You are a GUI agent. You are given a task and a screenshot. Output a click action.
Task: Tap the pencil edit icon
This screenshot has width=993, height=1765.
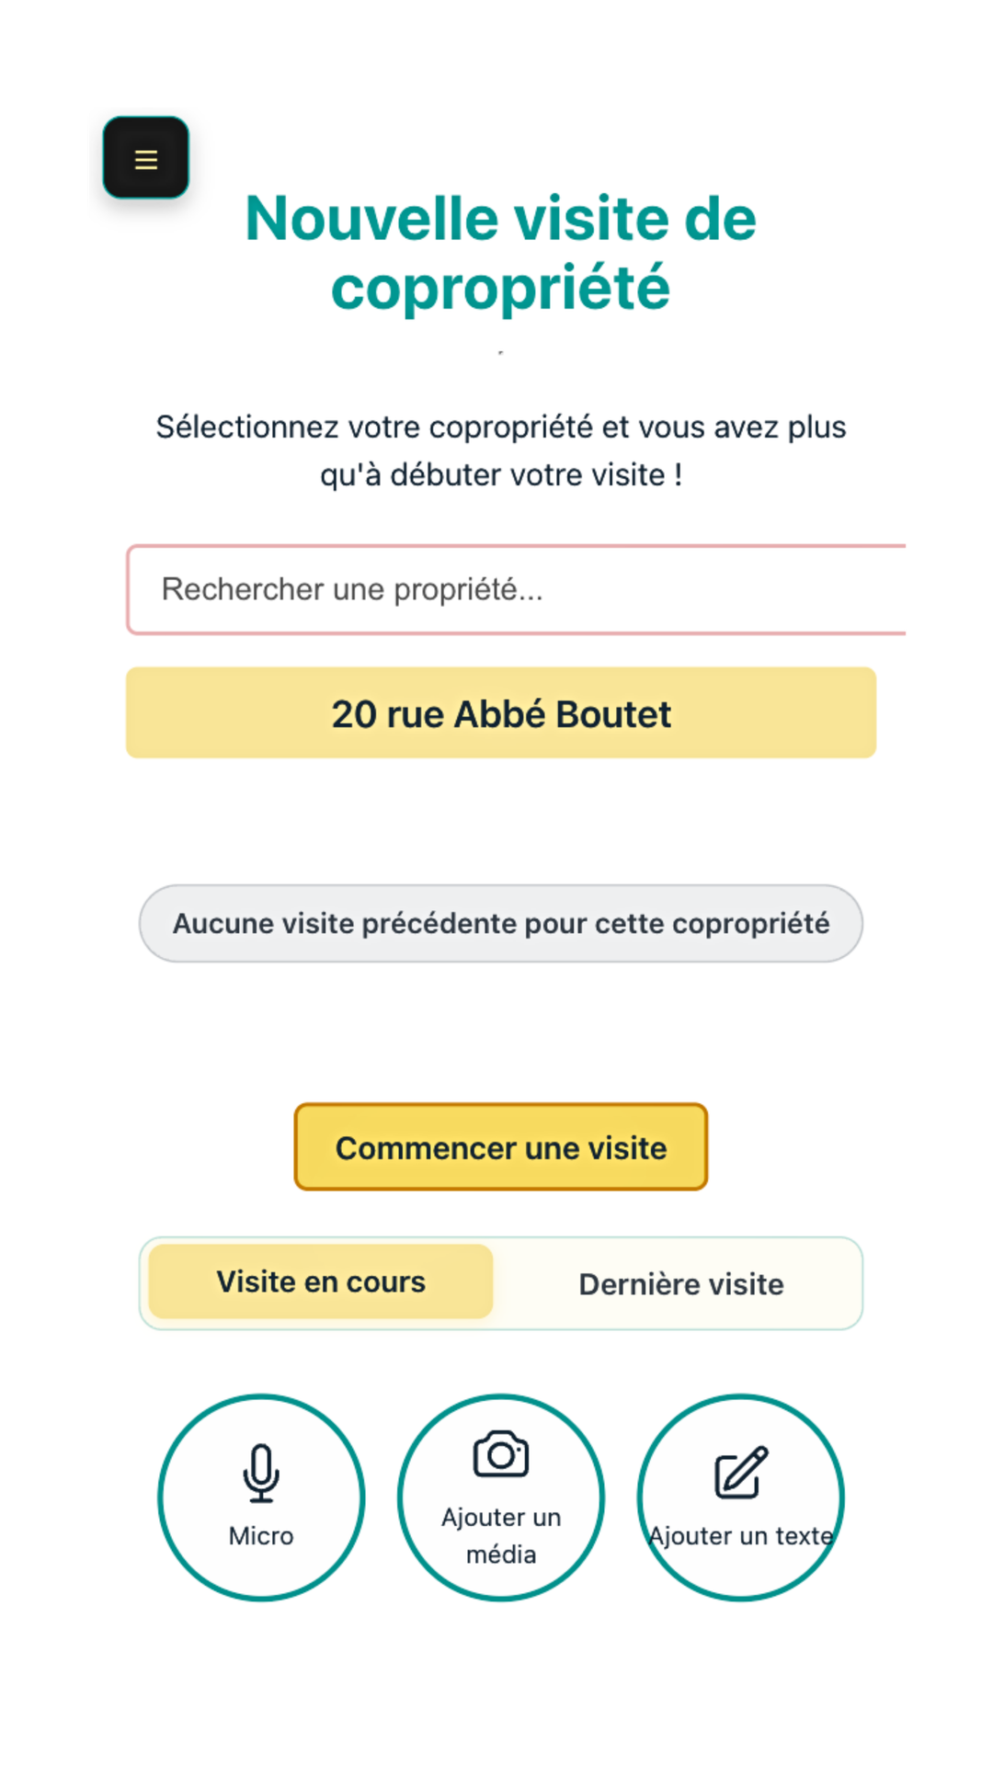(741, 1473)
